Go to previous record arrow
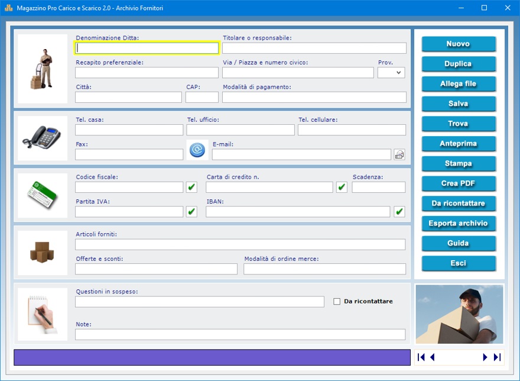 tap(432, 357)
